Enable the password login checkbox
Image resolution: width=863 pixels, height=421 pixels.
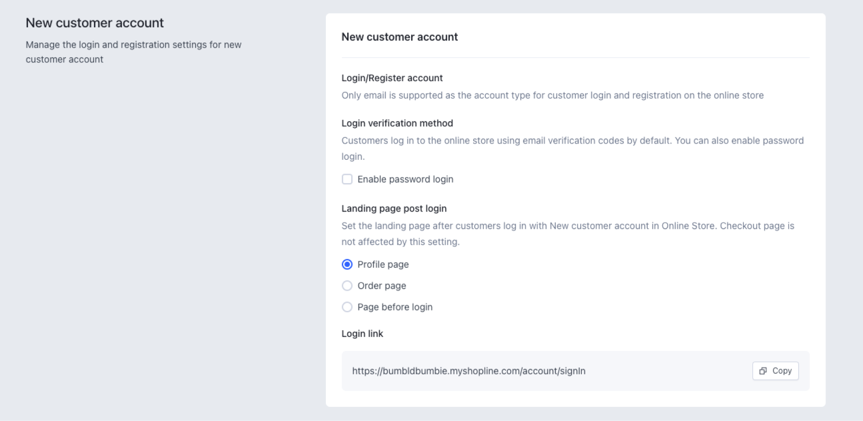[x=347, y=179]
